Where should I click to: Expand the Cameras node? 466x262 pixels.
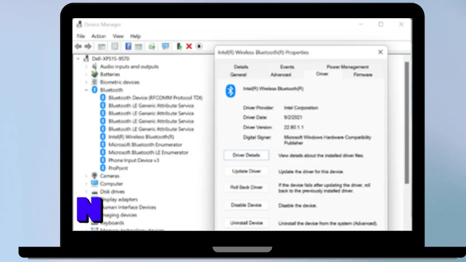click(x=86, y=176)
